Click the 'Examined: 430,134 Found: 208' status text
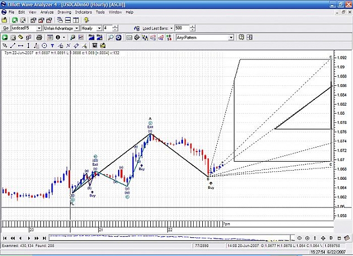This screenshot has width=353, height=256. [28, 246]
